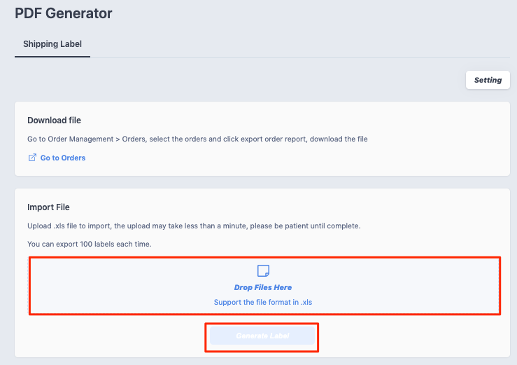
Task: Click the 100 labels each time note
Action: (90, 244)
